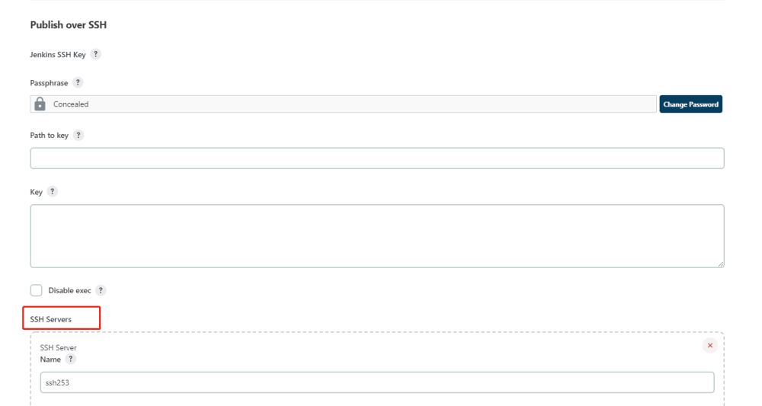Click the SSH Server block title

click(59, 347)
